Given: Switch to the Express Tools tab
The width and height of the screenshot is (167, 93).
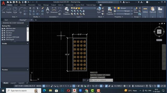Looking at the screenshot, I should coord(80,5).
